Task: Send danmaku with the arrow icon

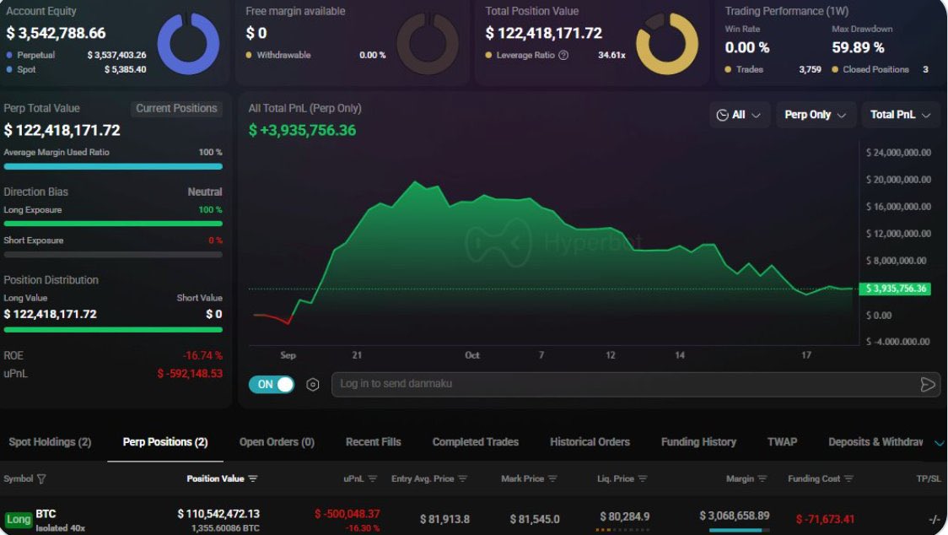Action: [x=928, y=384]
